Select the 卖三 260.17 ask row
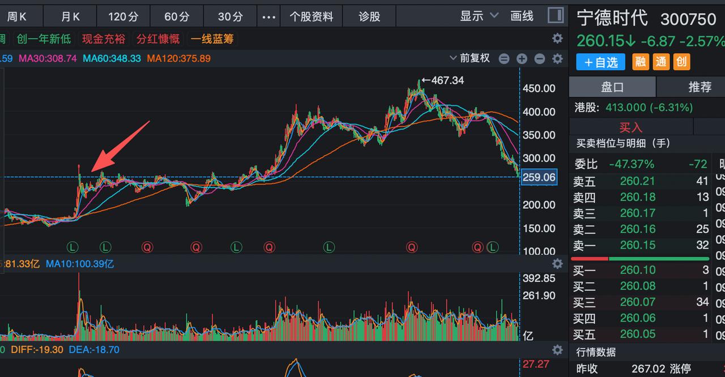The height and width of the screenshot is (377, 725). point(639,213)
